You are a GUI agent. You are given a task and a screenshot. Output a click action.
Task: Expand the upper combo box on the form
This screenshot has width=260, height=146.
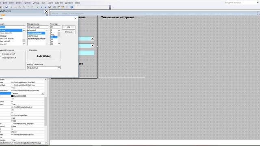pos(92,39)
